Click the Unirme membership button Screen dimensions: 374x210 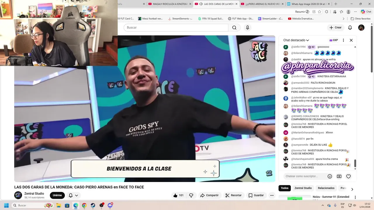point(57,195)
